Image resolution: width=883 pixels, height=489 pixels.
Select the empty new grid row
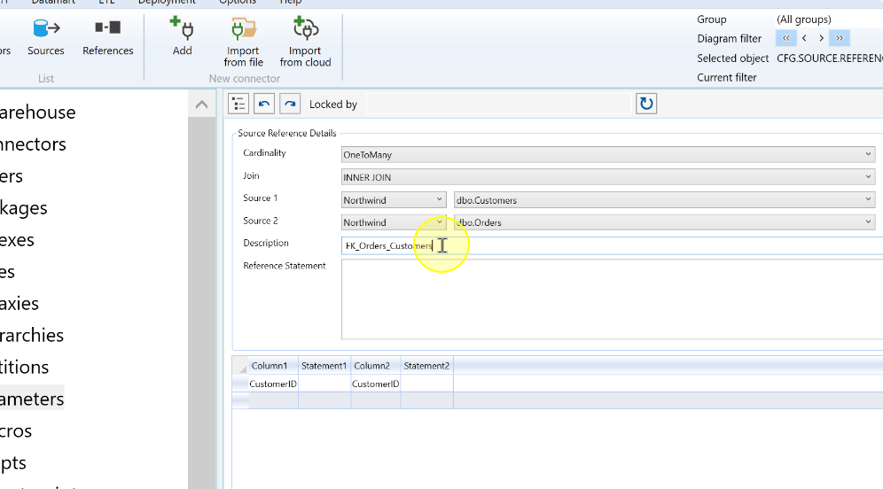(342, 400)
